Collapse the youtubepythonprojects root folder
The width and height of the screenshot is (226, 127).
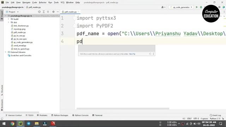point(6,16)
